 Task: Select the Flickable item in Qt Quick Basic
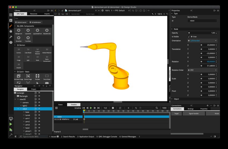point(37,77)
